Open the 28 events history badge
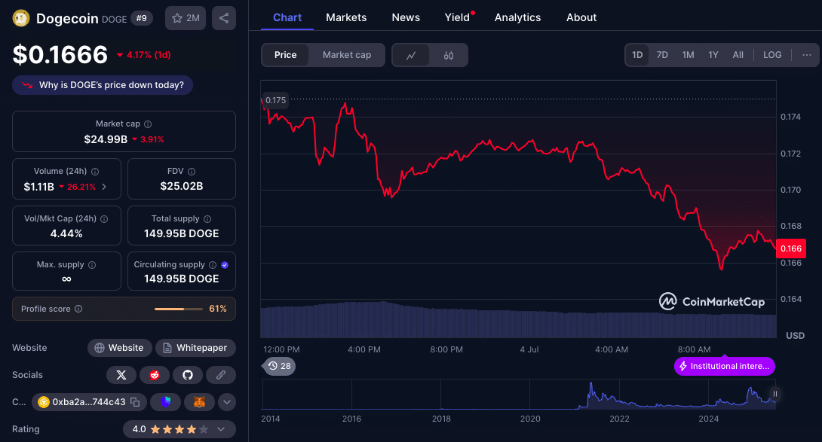 tap(280, 366)
